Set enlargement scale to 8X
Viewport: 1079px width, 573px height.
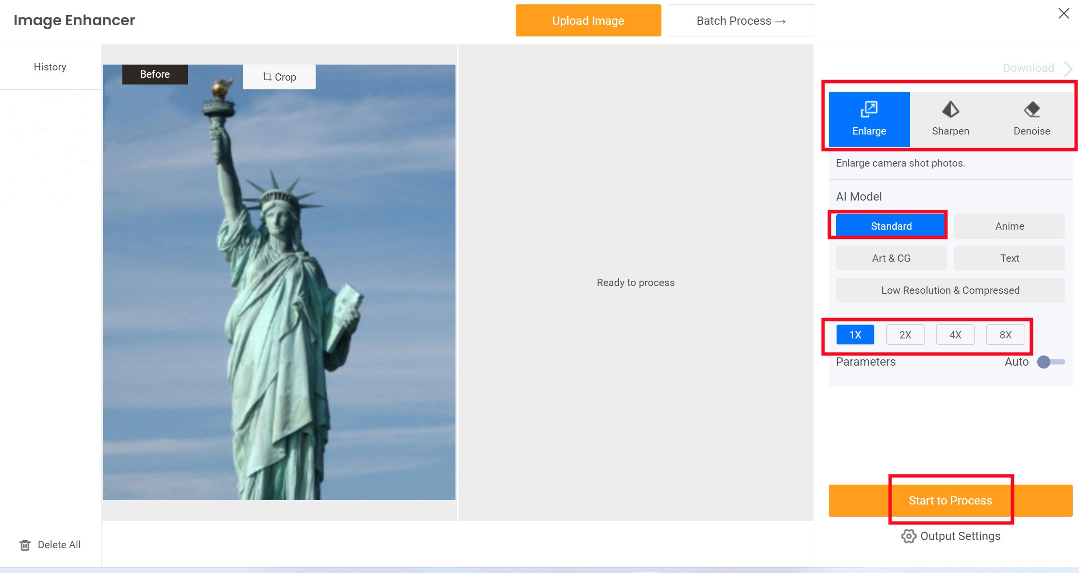pos(1005,335)
